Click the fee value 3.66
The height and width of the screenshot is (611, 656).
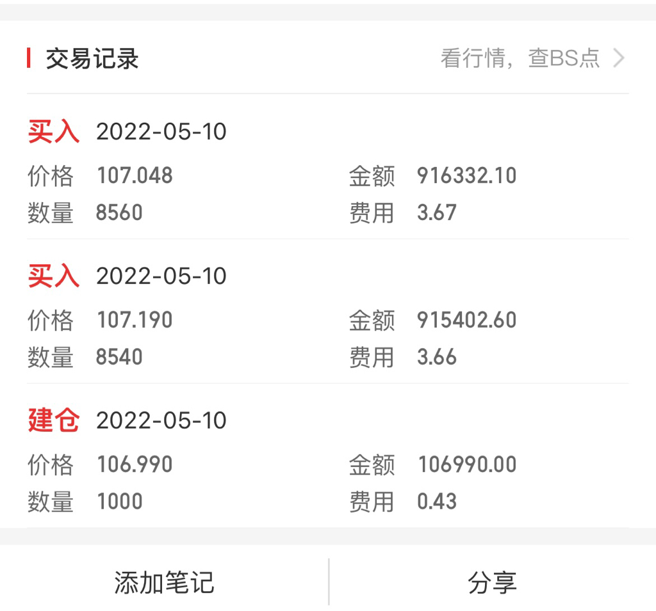click(437, 357)
